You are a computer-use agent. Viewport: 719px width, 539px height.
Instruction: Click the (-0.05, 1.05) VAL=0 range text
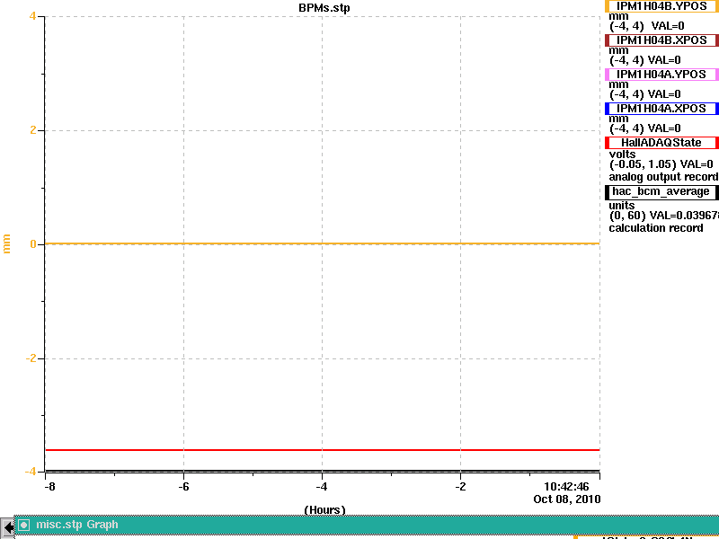point(661,164)
